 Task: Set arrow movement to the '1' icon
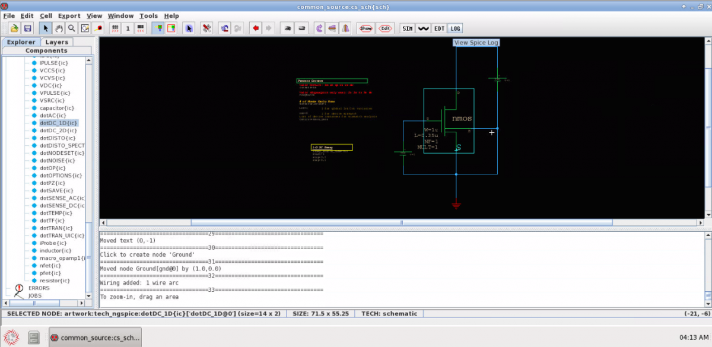click(x=128, y=28)
